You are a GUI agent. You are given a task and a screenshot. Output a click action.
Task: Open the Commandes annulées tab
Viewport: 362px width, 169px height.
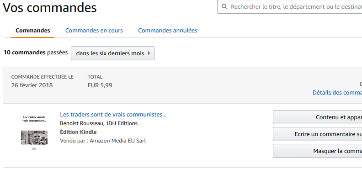click(168, 31)
